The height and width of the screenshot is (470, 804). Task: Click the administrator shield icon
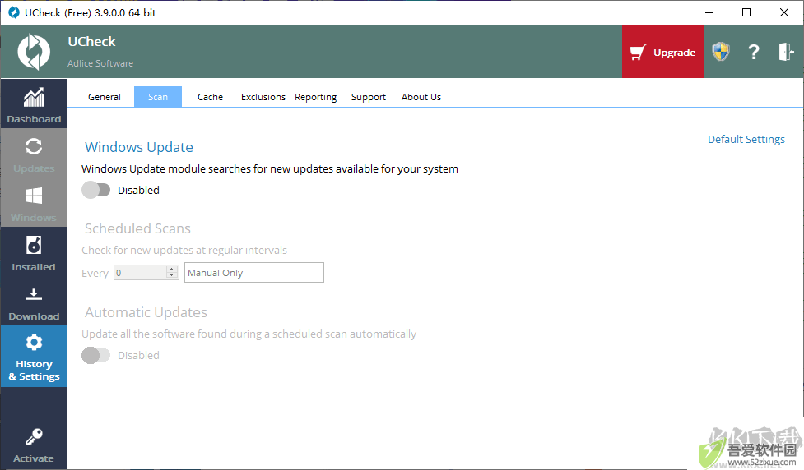720,52
